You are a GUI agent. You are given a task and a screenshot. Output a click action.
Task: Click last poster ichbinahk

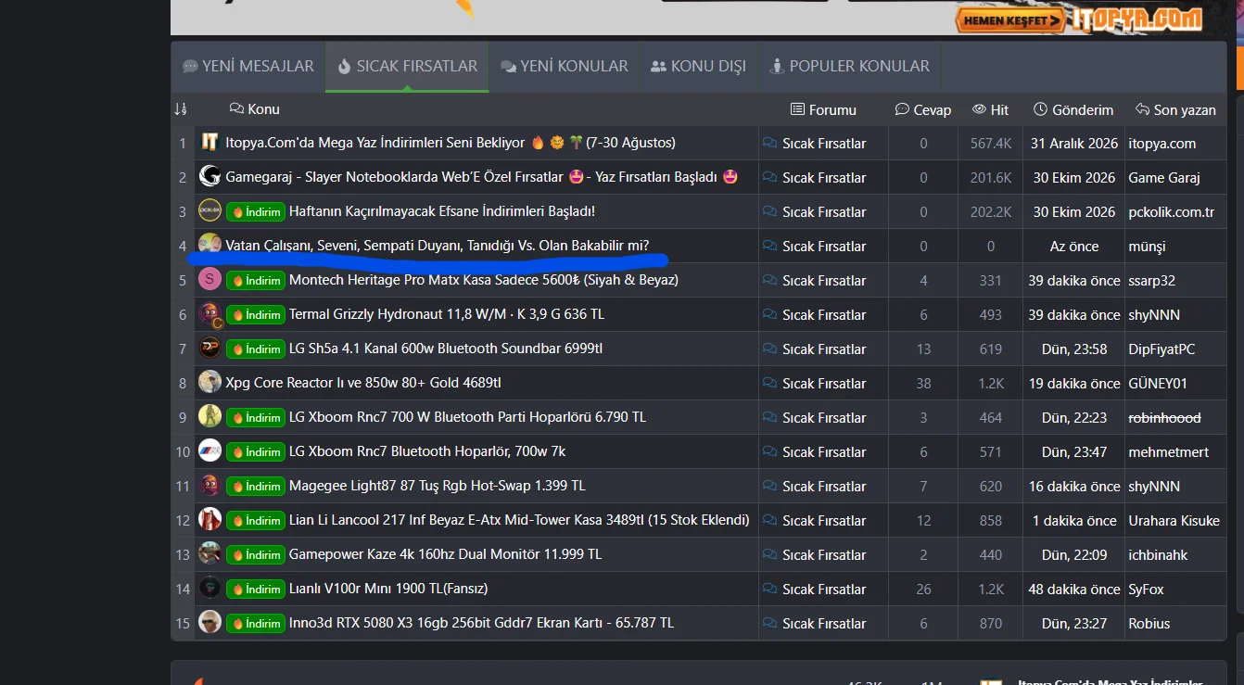tap(1158, 555)
